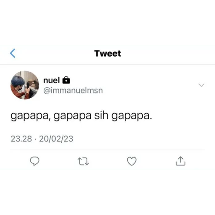Tap the padlock icon beside nuel
This screenshot has height=215, width=215.
click(x=66, y=80)
